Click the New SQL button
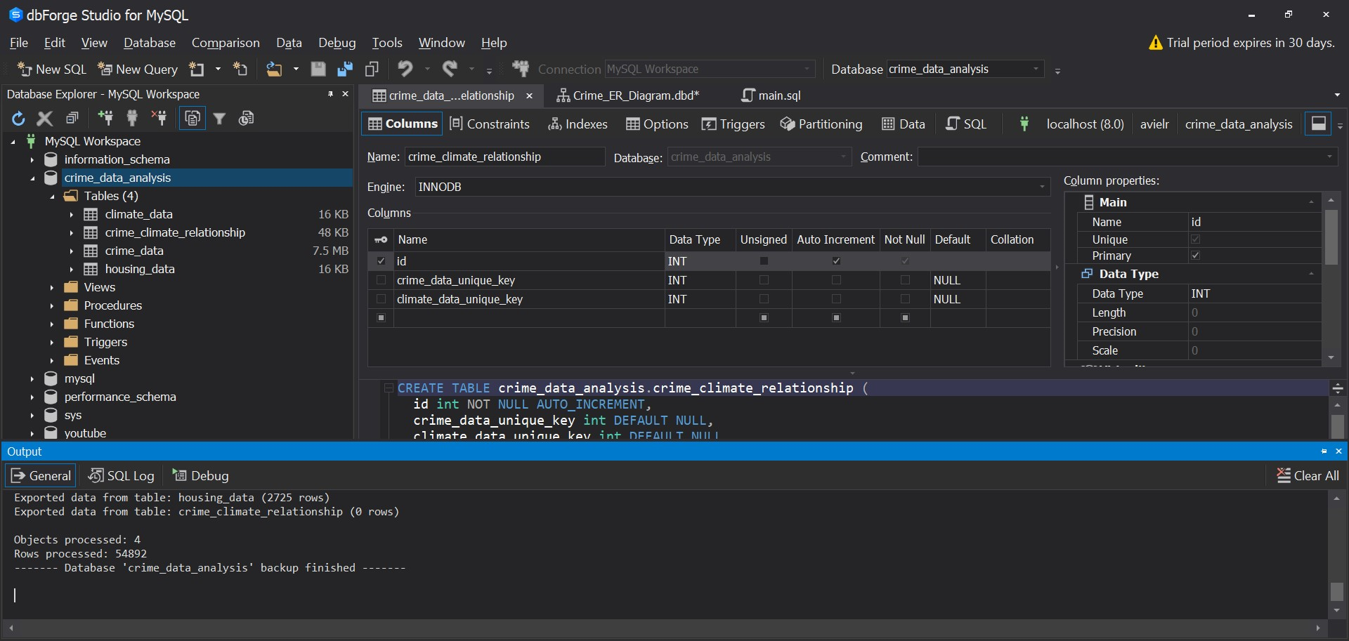This screenshot has height=641, width=1349. click(52, 69)
